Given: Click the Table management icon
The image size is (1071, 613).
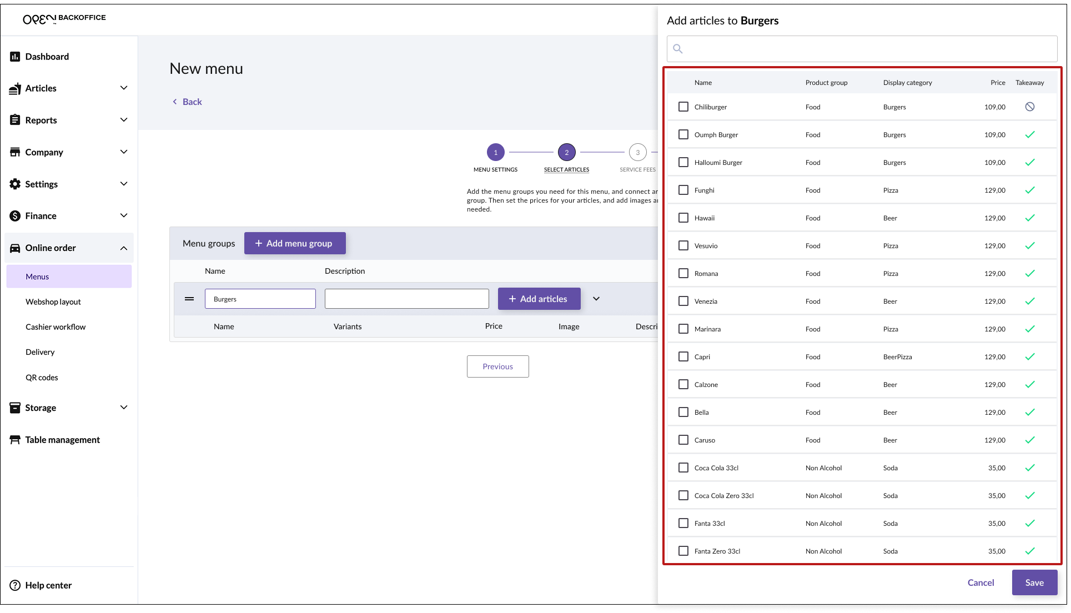Looking at the screenshot, I should click(15, 440).
